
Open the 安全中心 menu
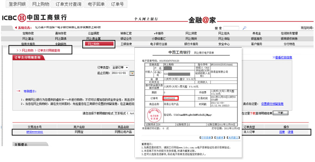coord(224,44)
